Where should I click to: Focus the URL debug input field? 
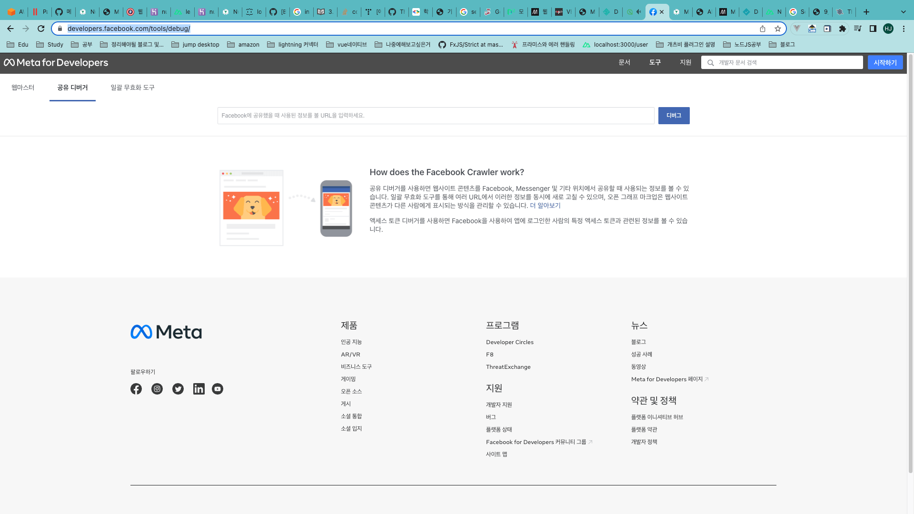[436, 116]
